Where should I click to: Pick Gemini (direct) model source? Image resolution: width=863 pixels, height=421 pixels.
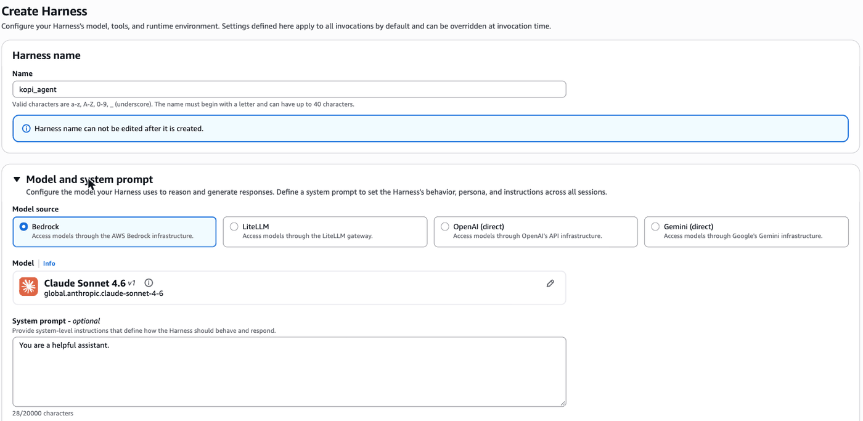tap(746, 232)
